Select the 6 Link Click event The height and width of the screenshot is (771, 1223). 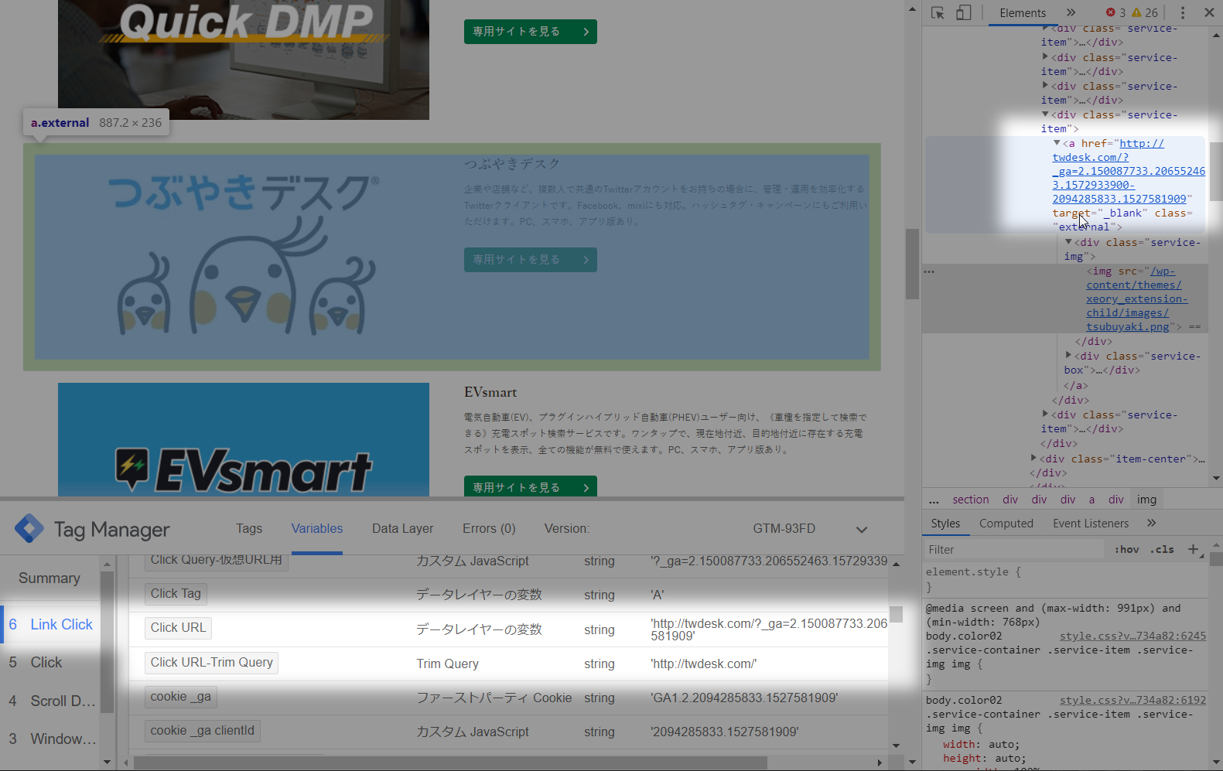coord(51,624)
